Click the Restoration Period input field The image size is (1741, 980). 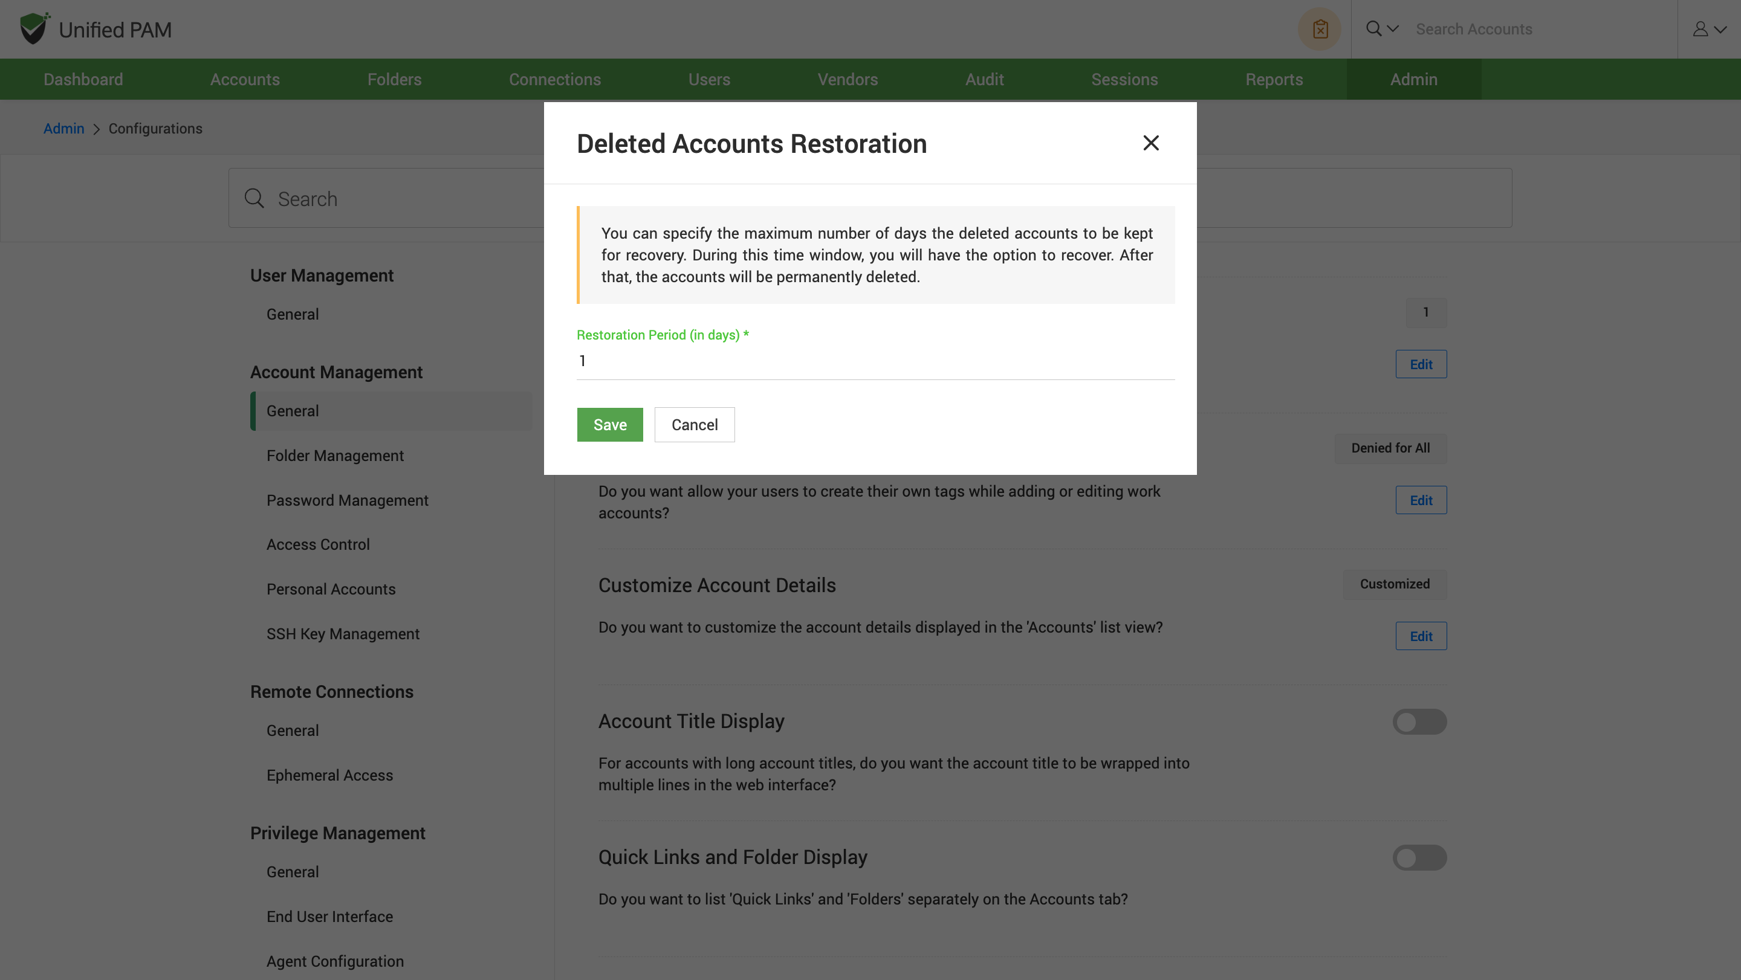(x=875, y=361)
